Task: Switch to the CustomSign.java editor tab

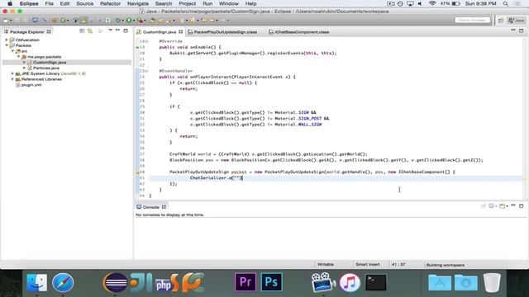Action: 160,32
